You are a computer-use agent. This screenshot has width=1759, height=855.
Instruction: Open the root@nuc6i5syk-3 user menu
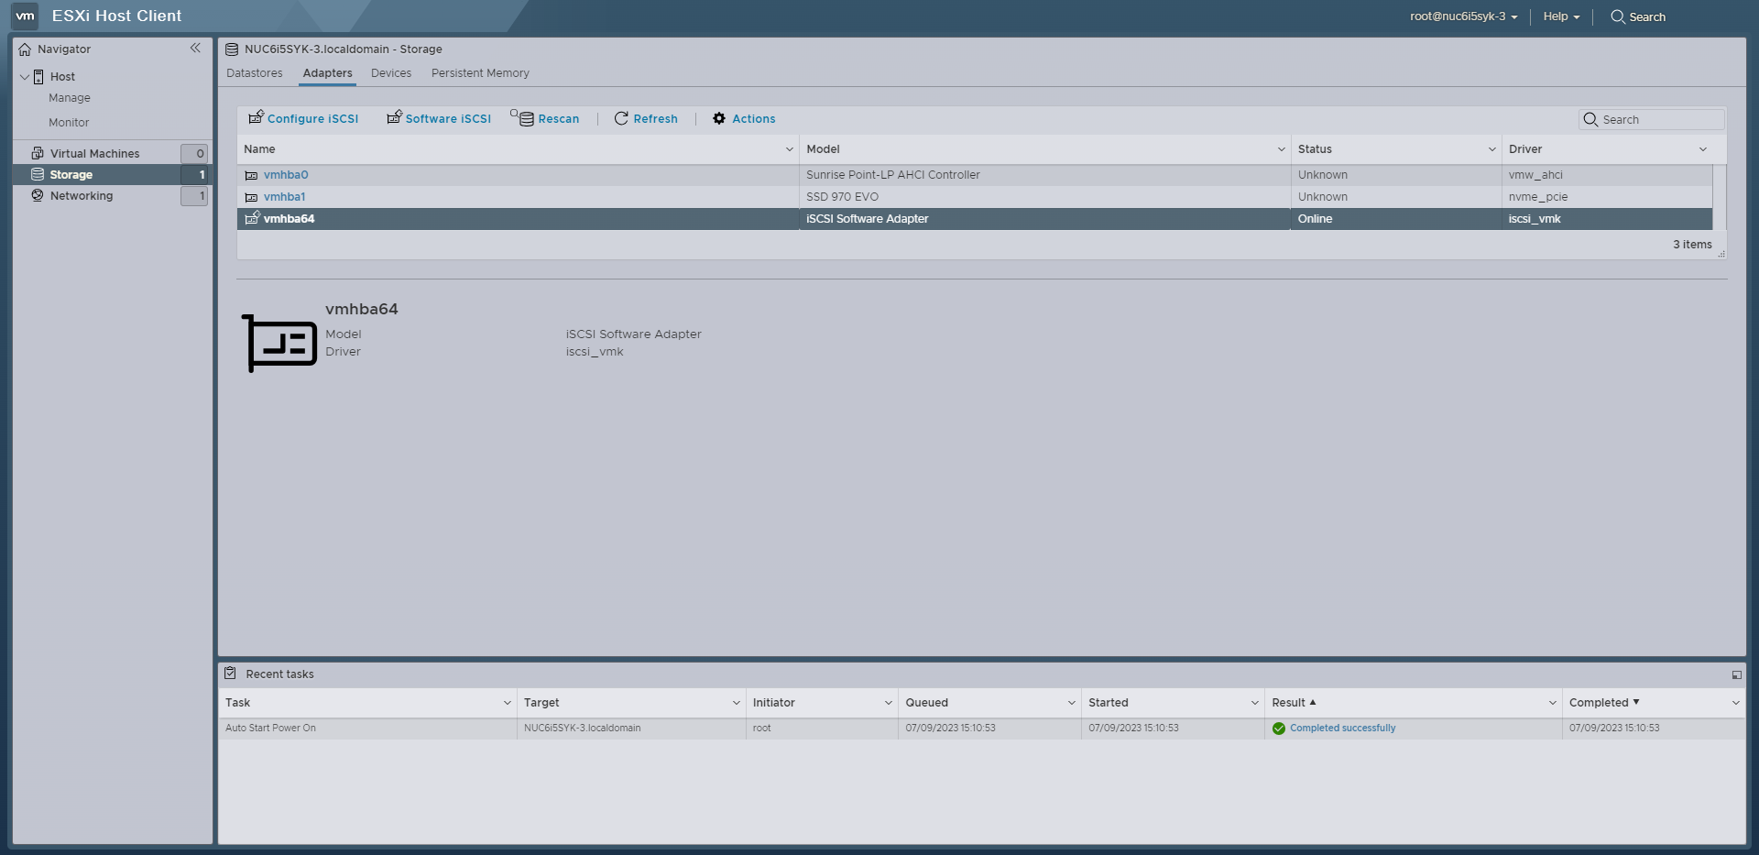(1463, 16)
